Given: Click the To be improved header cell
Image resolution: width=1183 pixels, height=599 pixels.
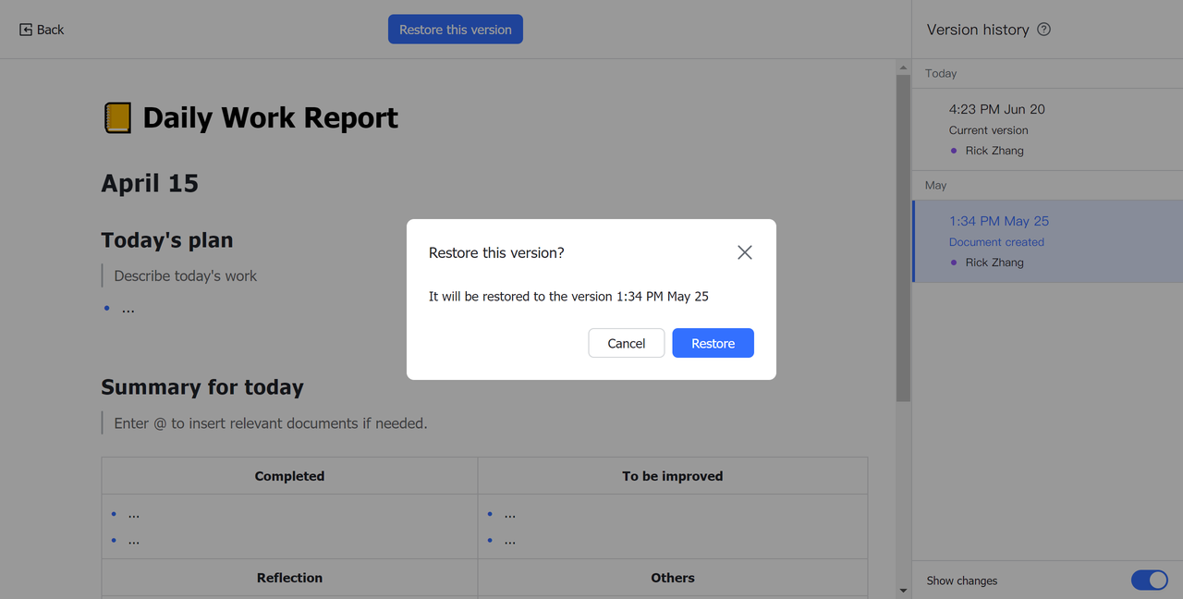Looking at the screenshot, I should coord(672,476).
